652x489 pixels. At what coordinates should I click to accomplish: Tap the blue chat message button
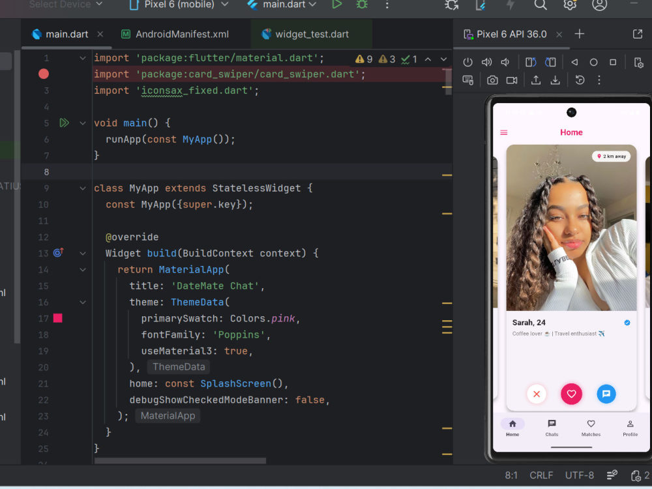pos(606,394)
